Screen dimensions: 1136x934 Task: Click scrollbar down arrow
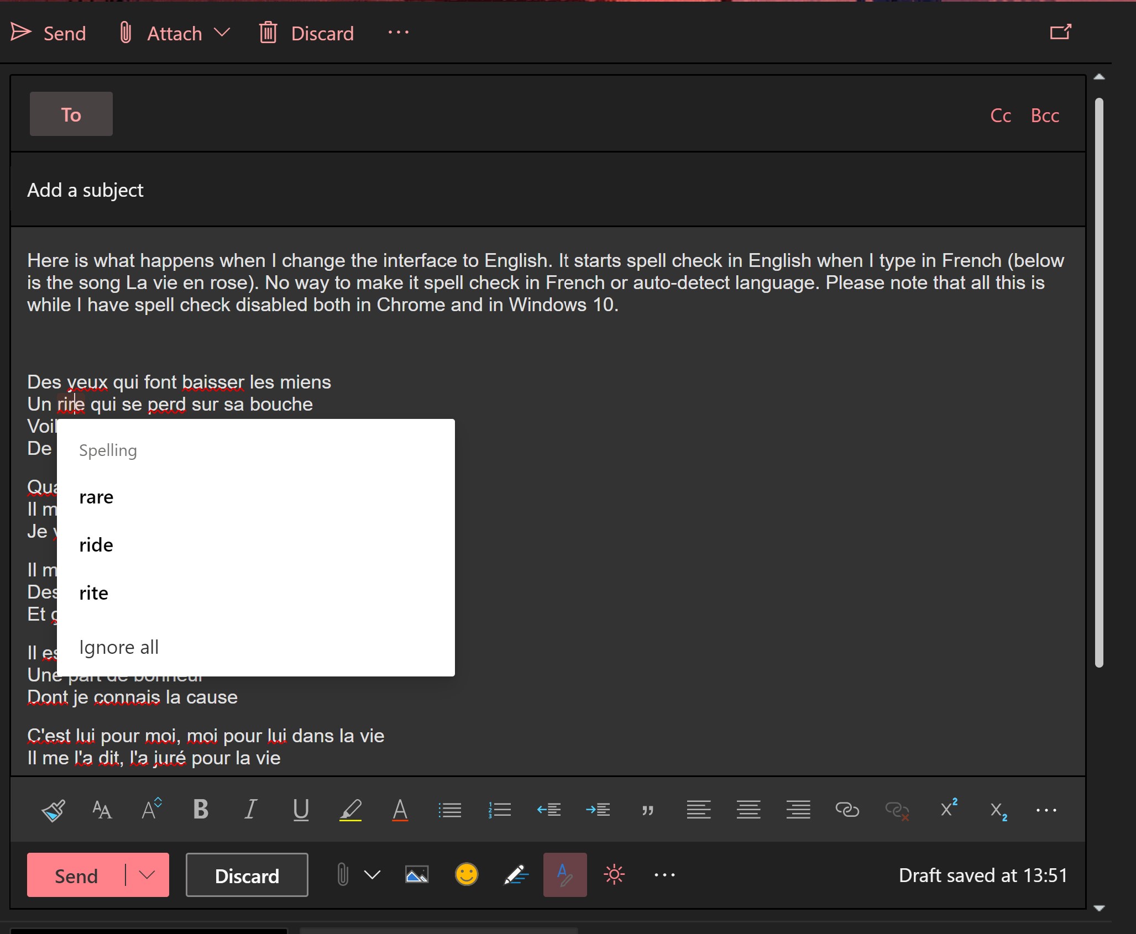1099,908
